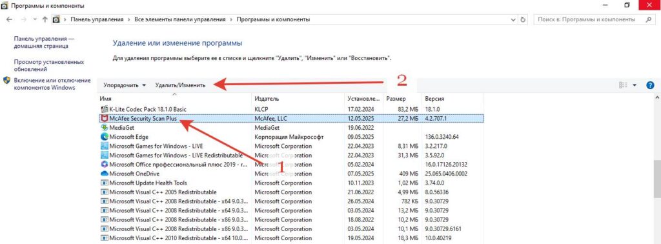Expand chevron after Все элементы панели управления
The height and width of the screenshot is (244, 661).
(x=232, y=19)
